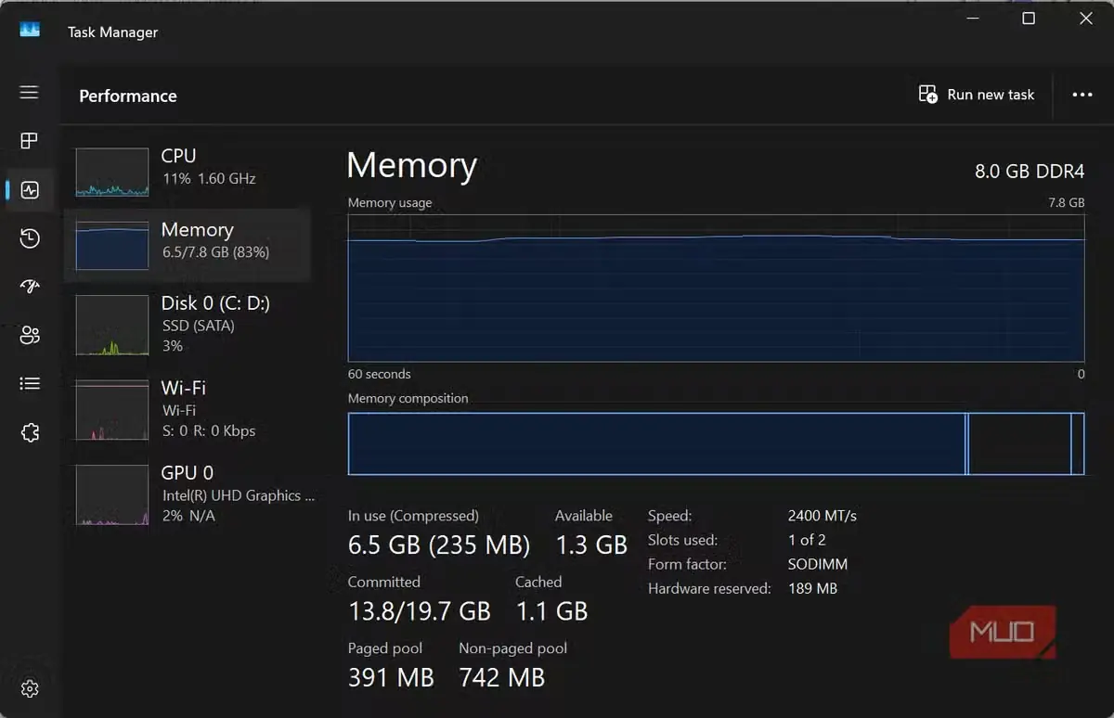This screenshot has height=718, width=1114.
Task: Click the Memory usage graph
Action: point(716,288)
